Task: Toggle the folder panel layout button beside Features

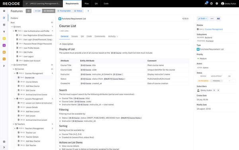Action: pos(29,11)
